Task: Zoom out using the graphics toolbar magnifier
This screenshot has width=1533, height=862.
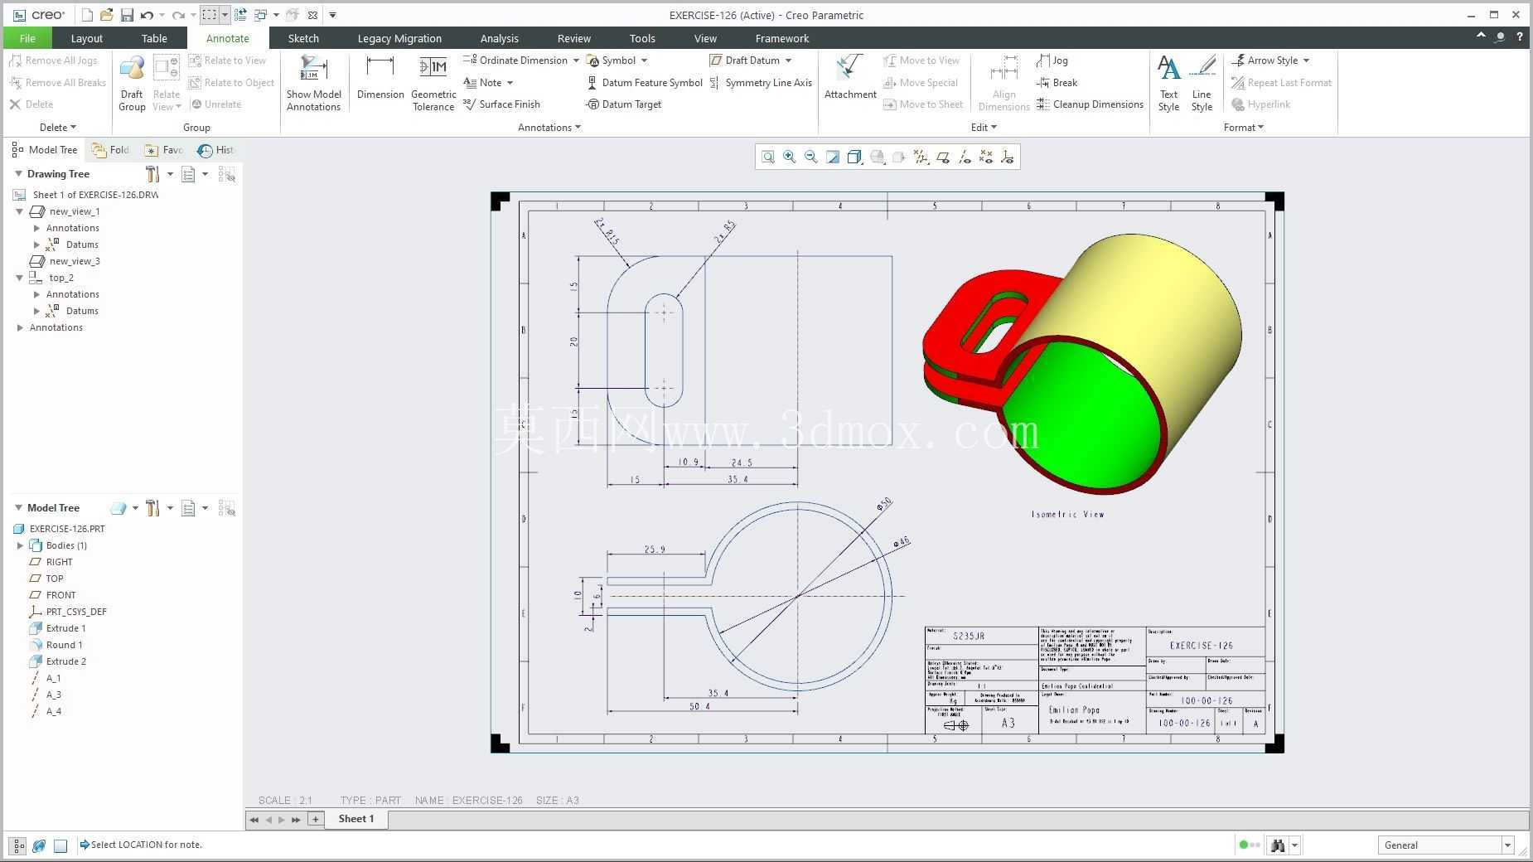Action: [811, 157]
